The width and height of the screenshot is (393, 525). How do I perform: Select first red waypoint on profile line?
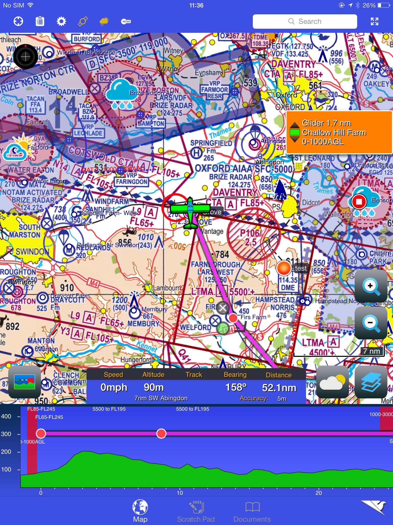pos(41,433)
